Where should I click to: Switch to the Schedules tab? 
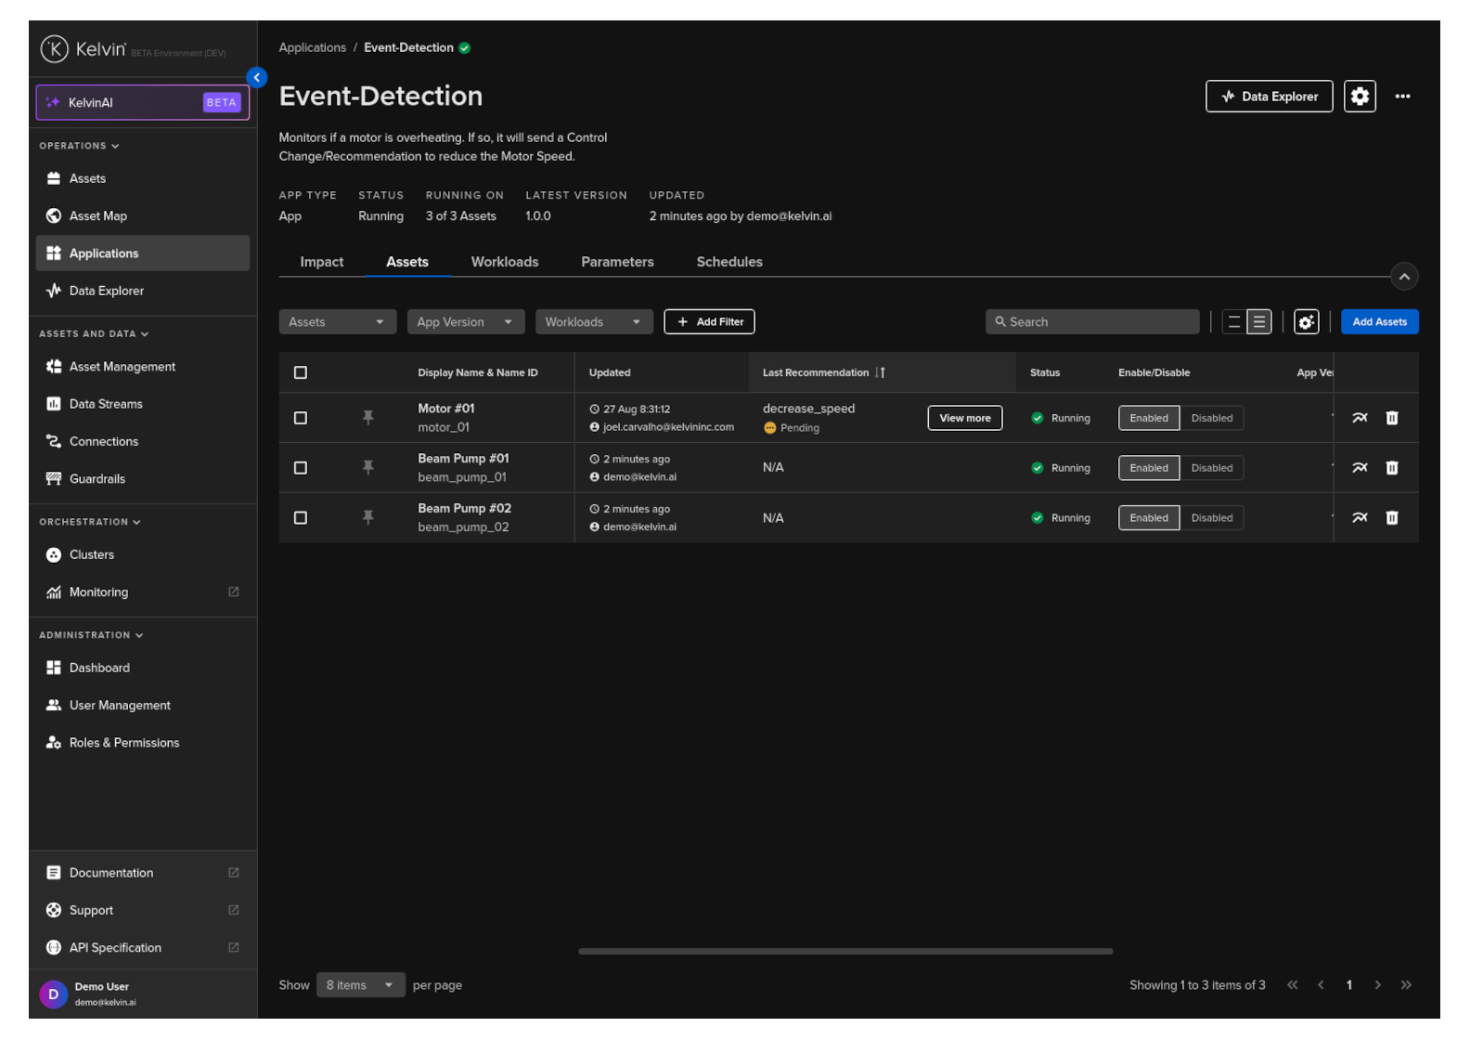(729, 262)
